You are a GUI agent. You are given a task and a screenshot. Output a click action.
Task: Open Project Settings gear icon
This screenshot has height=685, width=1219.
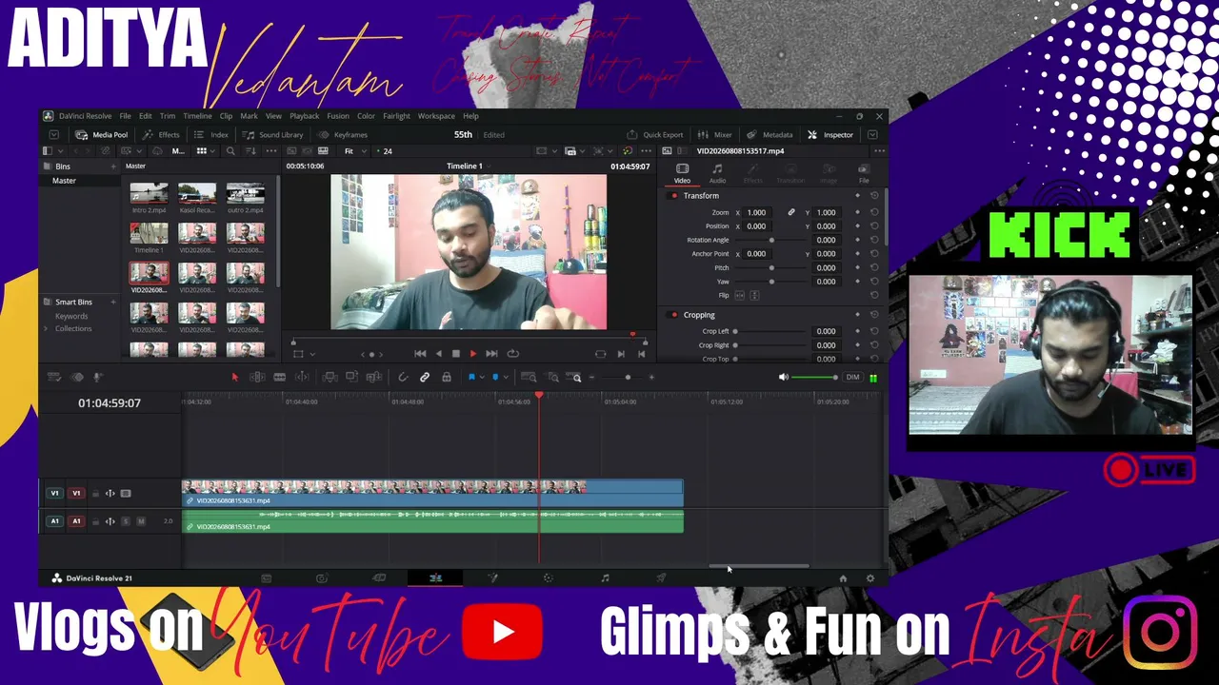[x=869, y=578]
